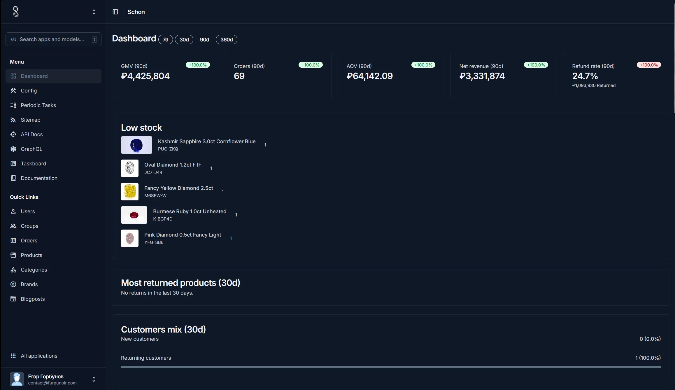Screen dimensions: 675x390
Task: Click the Config tools icon
Action: 13,91
